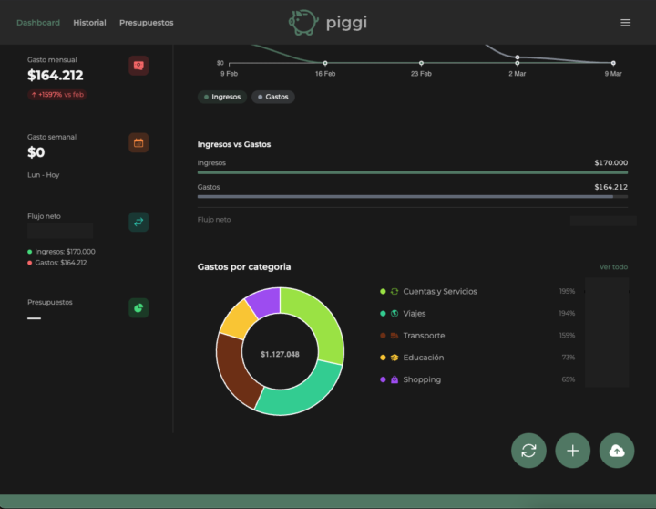
Task: Open the Presupuestos tab
Action: tap(146, 23)
